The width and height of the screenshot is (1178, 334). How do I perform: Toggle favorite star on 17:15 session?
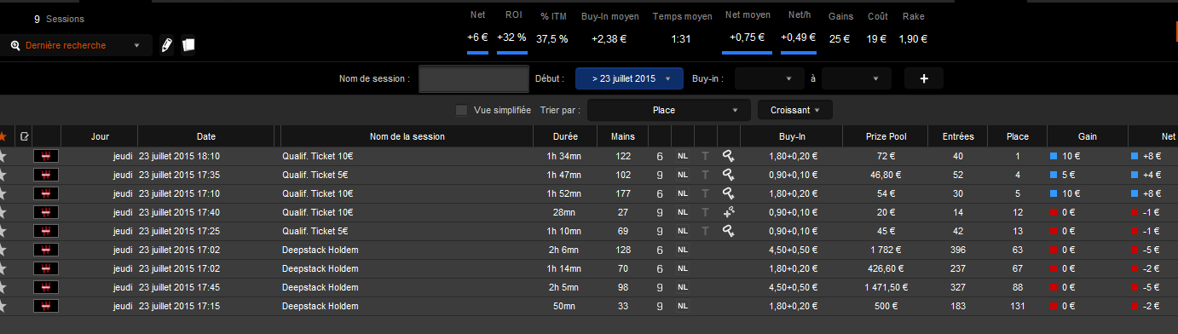[3, 306]
